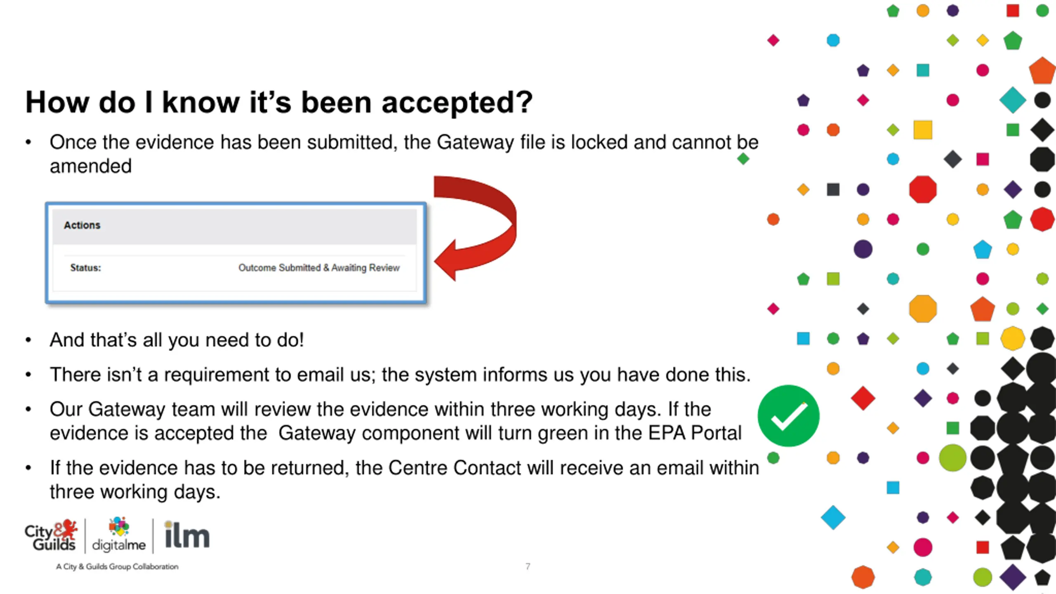This screenshot has height=594, width=1056.
Task: Click A City & Guilds Group Collaboration caption
Action: coord(117,566)
